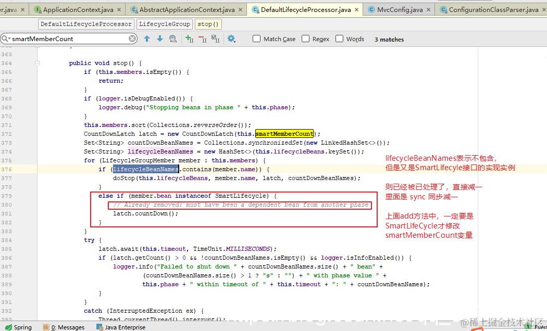Click line number 364 in gutter
Image resolution: width=547 pixels, height=331 pixels.
click(6, 63)
